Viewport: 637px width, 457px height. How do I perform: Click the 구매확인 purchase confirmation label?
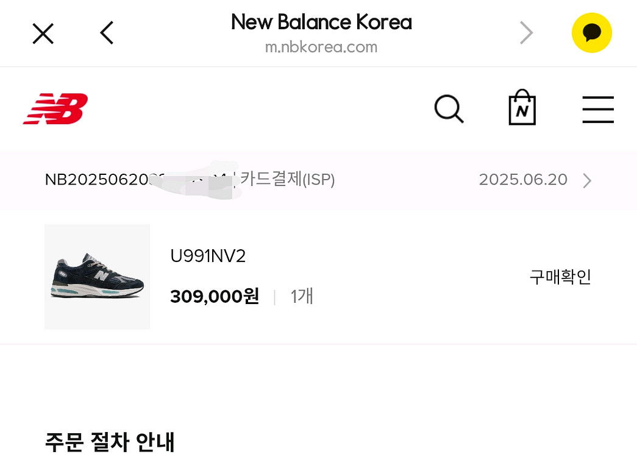[560, 277]
